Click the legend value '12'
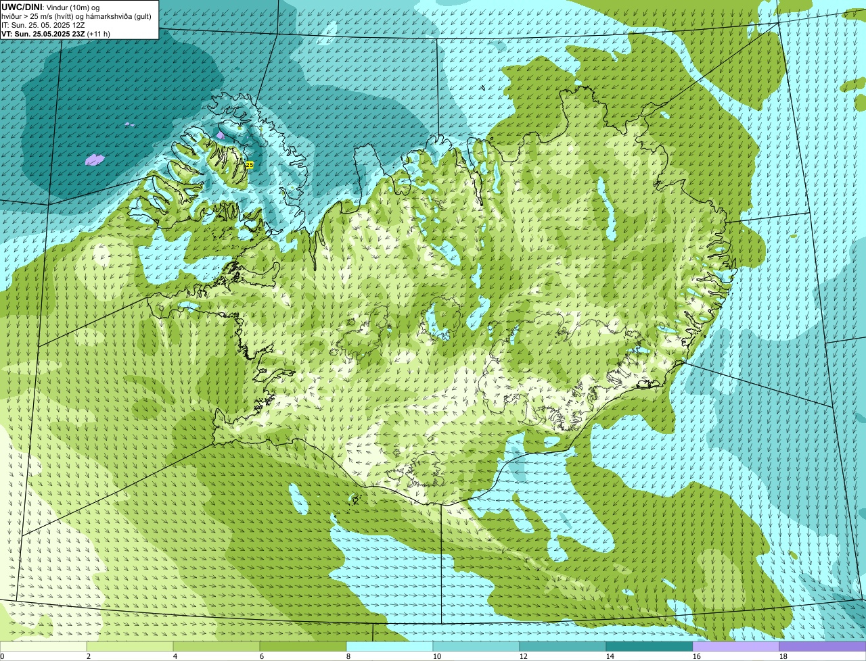Screen dimensions: 866x661 tap(524, 656)
